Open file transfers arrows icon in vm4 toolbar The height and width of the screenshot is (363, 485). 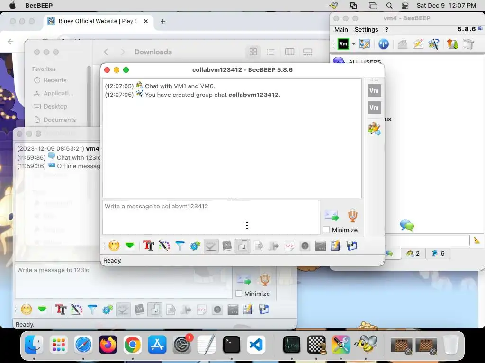coord(452,44)
